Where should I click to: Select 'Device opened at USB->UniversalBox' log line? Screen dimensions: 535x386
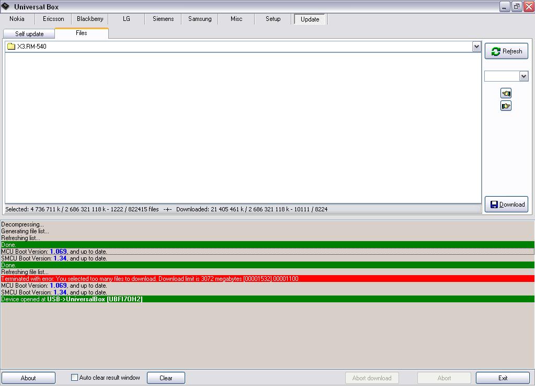[268, 299]
